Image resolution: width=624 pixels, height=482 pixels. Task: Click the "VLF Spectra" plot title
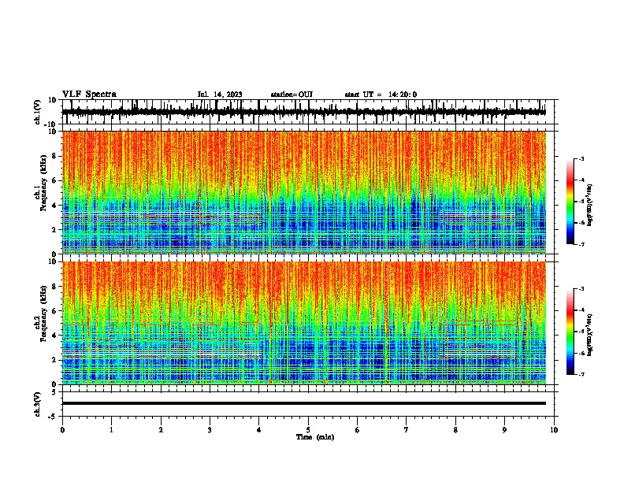click(x=89, y=95)
